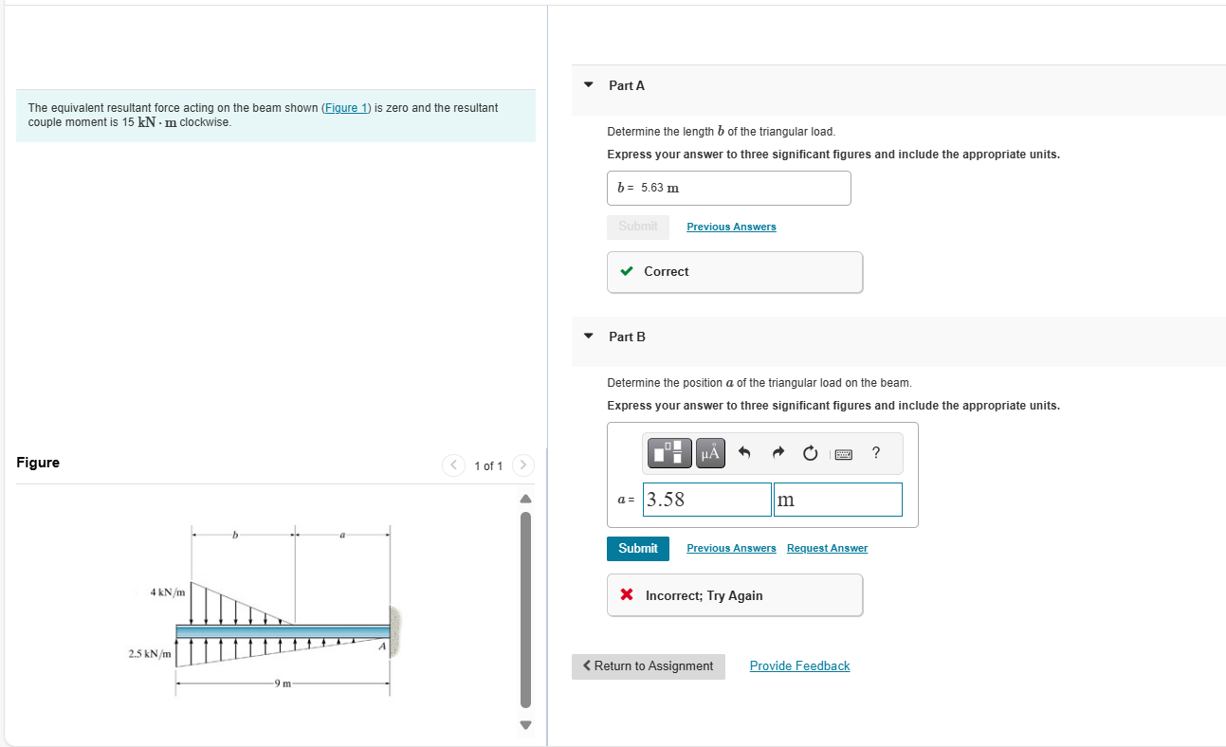Collapse the Part B section
Image resolution: width=1226 pixels, height=747 pixels.
pos(588,337)
